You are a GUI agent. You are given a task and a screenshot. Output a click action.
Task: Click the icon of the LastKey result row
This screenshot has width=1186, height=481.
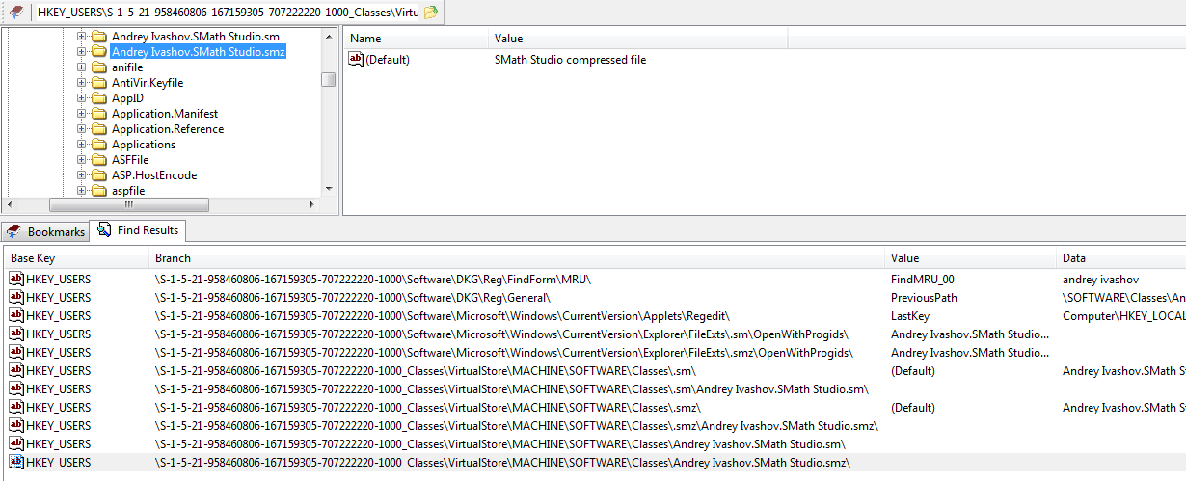[x=16, y=315]
